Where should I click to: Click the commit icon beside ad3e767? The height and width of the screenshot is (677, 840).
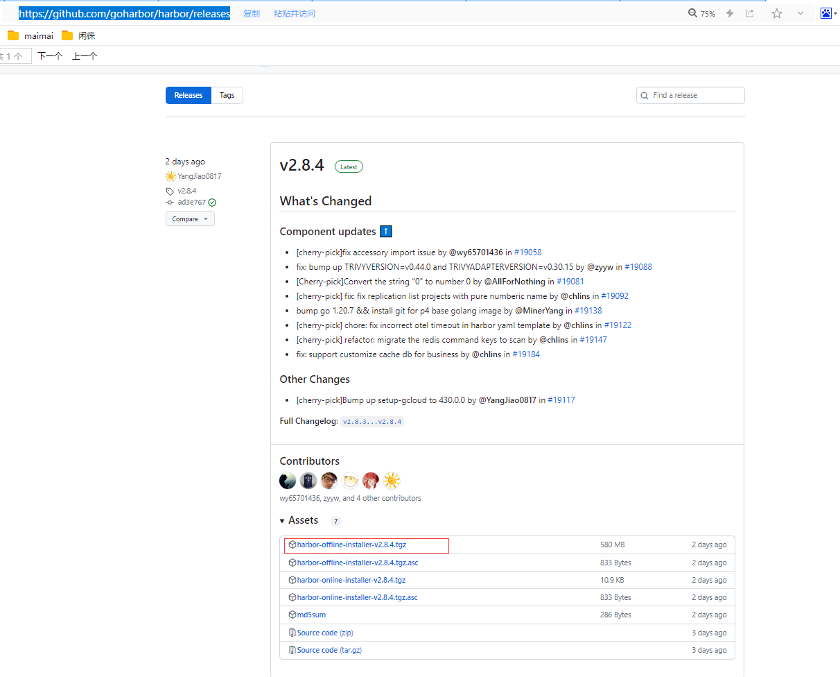click(170, 203)
